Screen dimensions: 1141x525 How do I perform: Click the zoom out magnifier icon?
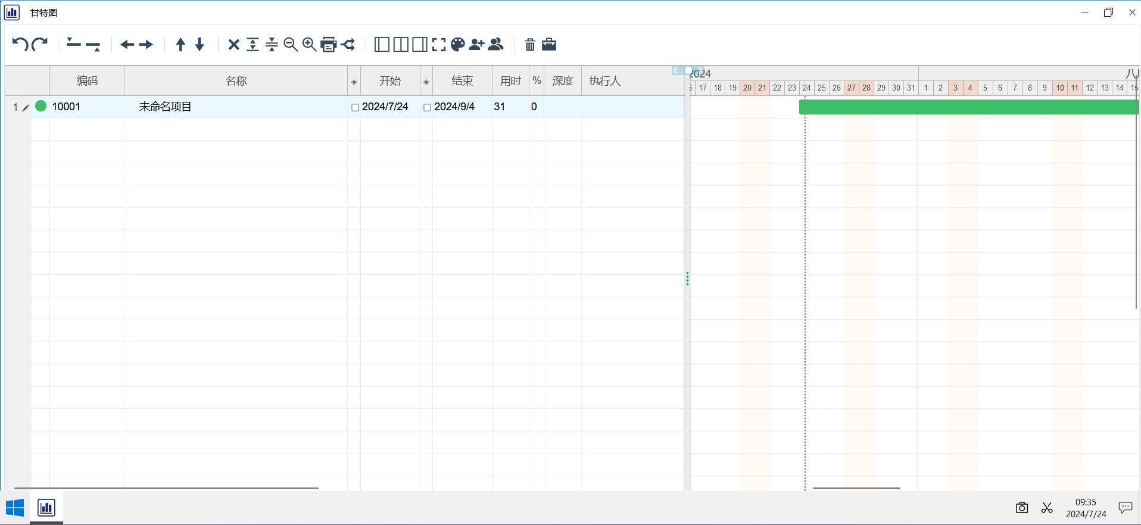(291, 45)
